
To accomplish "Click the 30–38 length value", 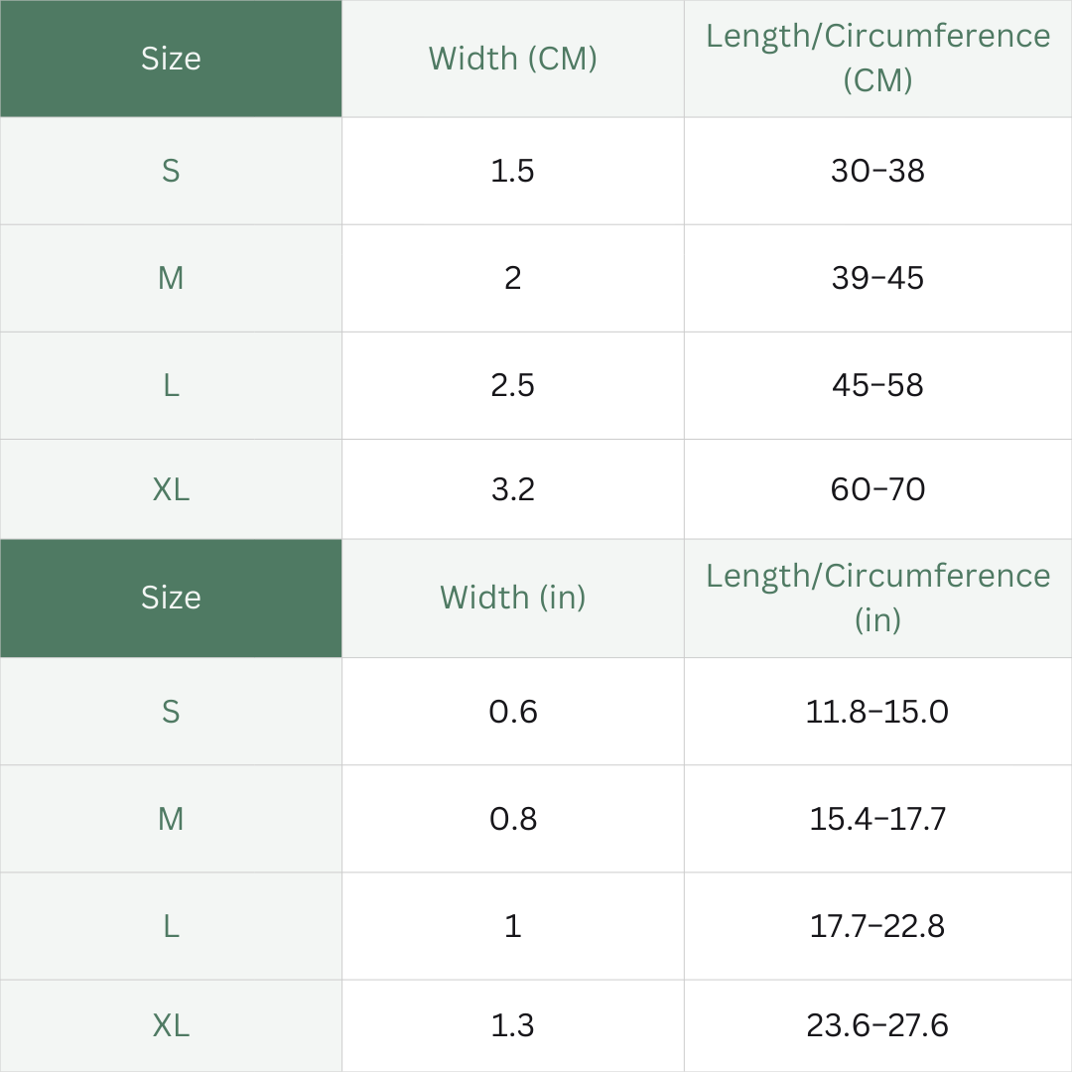I will tap(877, 171).
